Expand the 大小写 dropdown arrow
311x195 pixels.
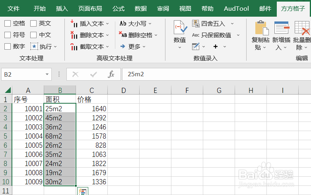150,23
